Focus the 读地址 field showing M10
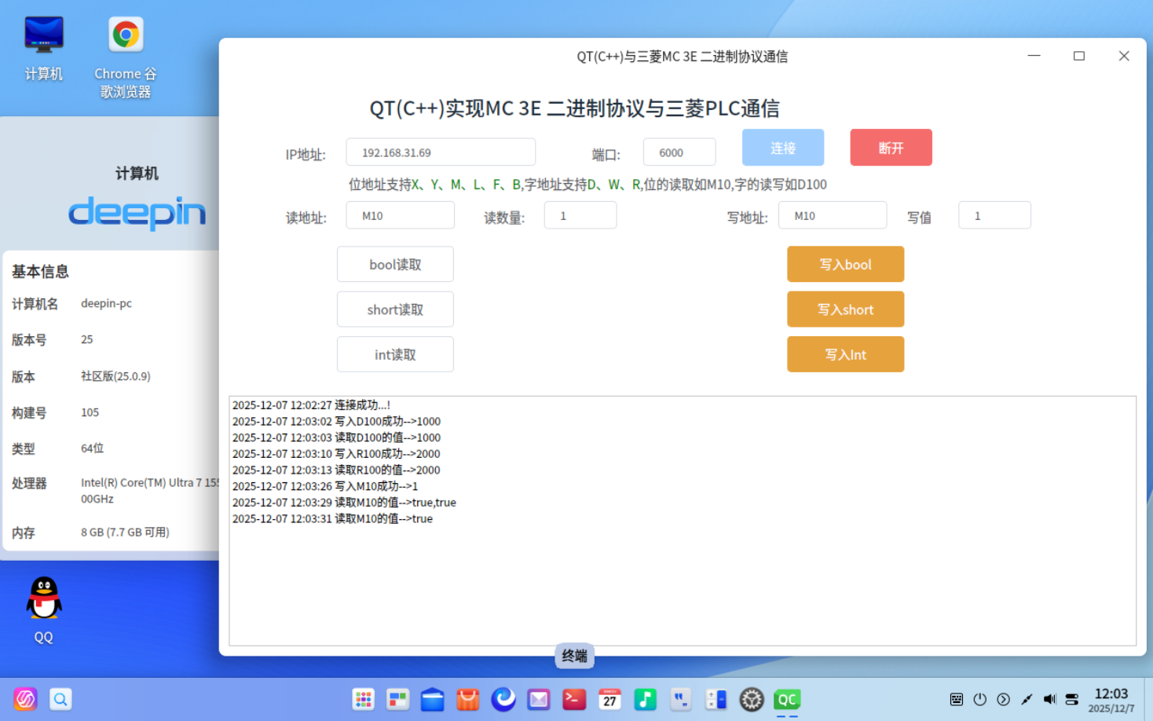This screenshot has height=721, width=1153. [x=401, y=215]
